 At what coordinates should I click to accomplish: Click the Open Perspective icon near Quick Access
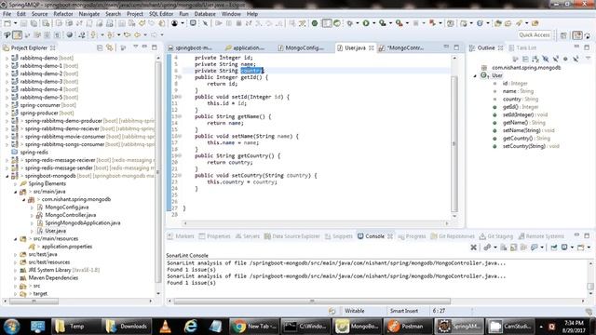pyautogui.click(x=563, y=35)
